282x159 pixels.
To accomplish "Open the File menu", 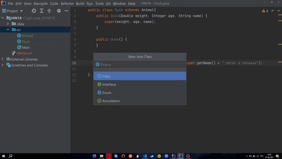I will [x=10, y=4].
